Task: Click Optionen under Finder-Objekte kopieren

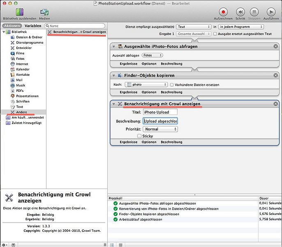Action: pos(149,92)
